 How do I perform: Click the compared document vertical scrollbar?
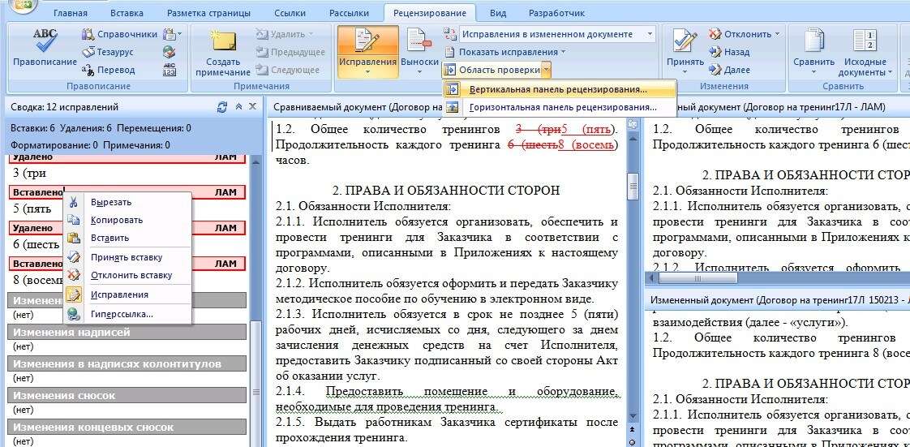coord(633,284)
